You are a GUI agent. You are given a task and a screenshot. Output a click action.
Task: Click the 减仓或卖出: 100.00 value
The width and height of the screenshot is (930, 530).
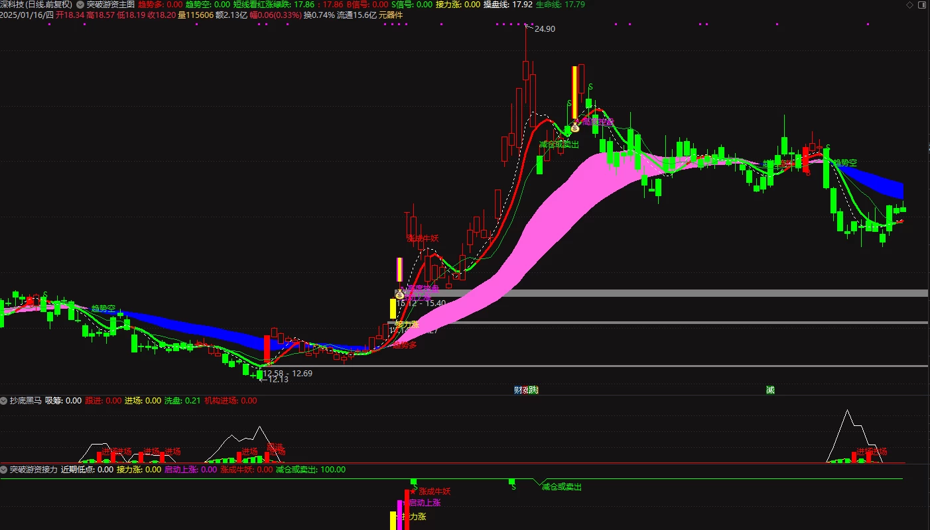[310, 470]
